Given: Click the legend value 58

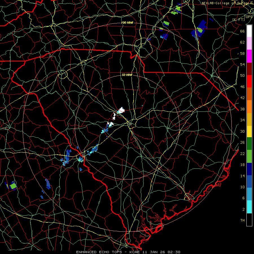Looking at the screenshot, I should (x=242, y=53).
